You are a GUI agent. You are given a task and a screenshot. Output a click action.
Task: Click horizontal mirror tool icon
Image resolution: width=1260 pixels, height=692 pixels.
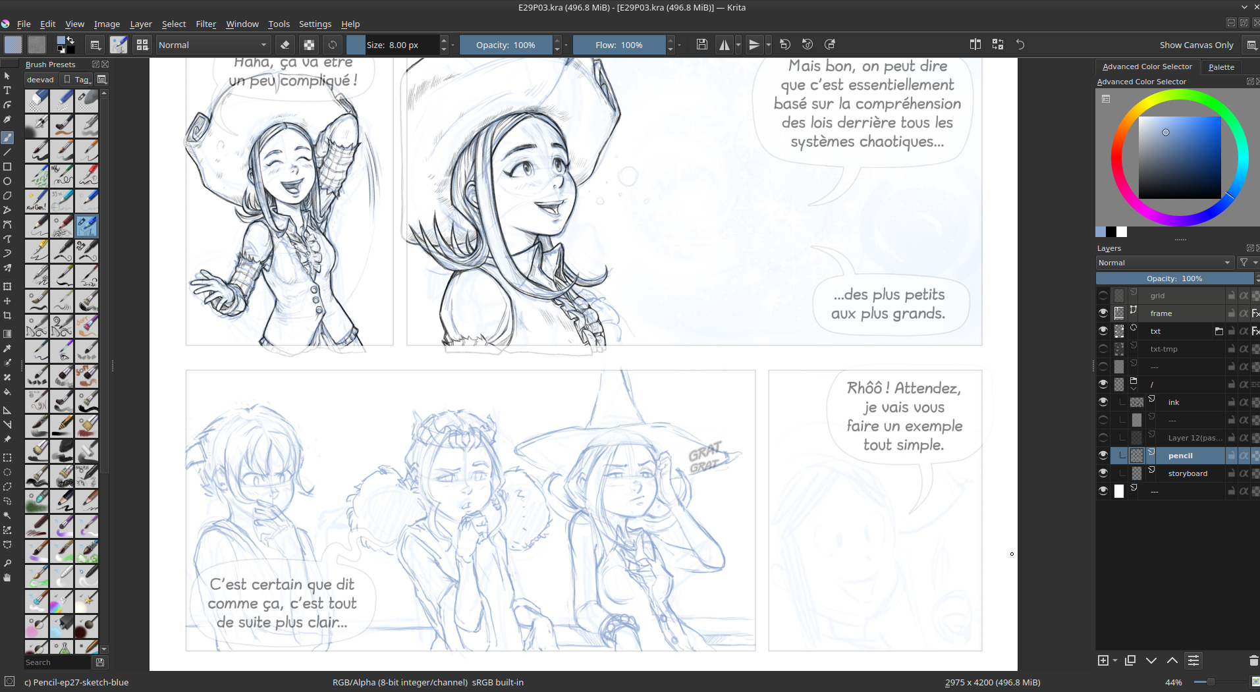tap(725, 45)
